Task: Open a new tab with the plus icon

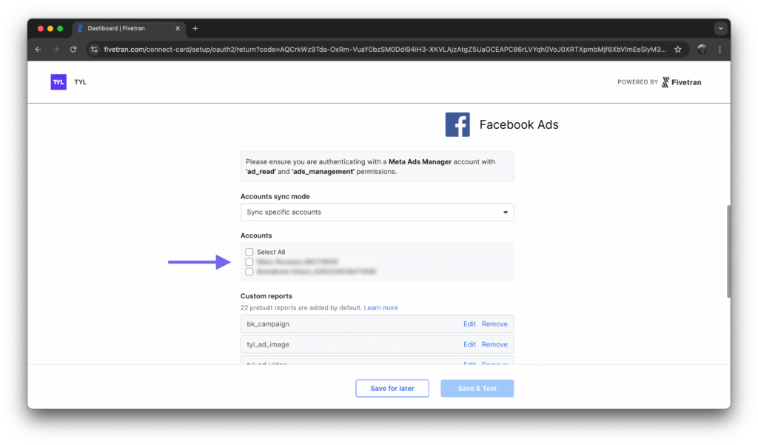Action: coord(195,29)
